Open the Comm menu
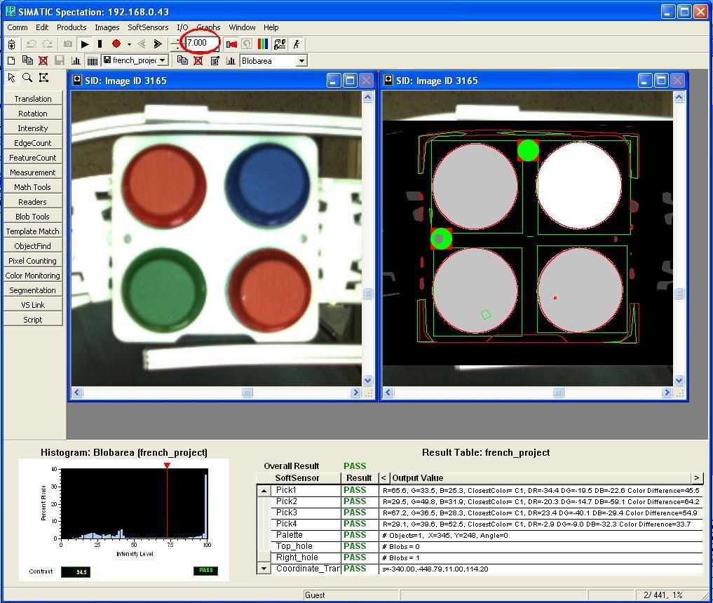Image resolution: width=713 pixels, height=603 pixels. pyautogui.click(x=18, y=27)
